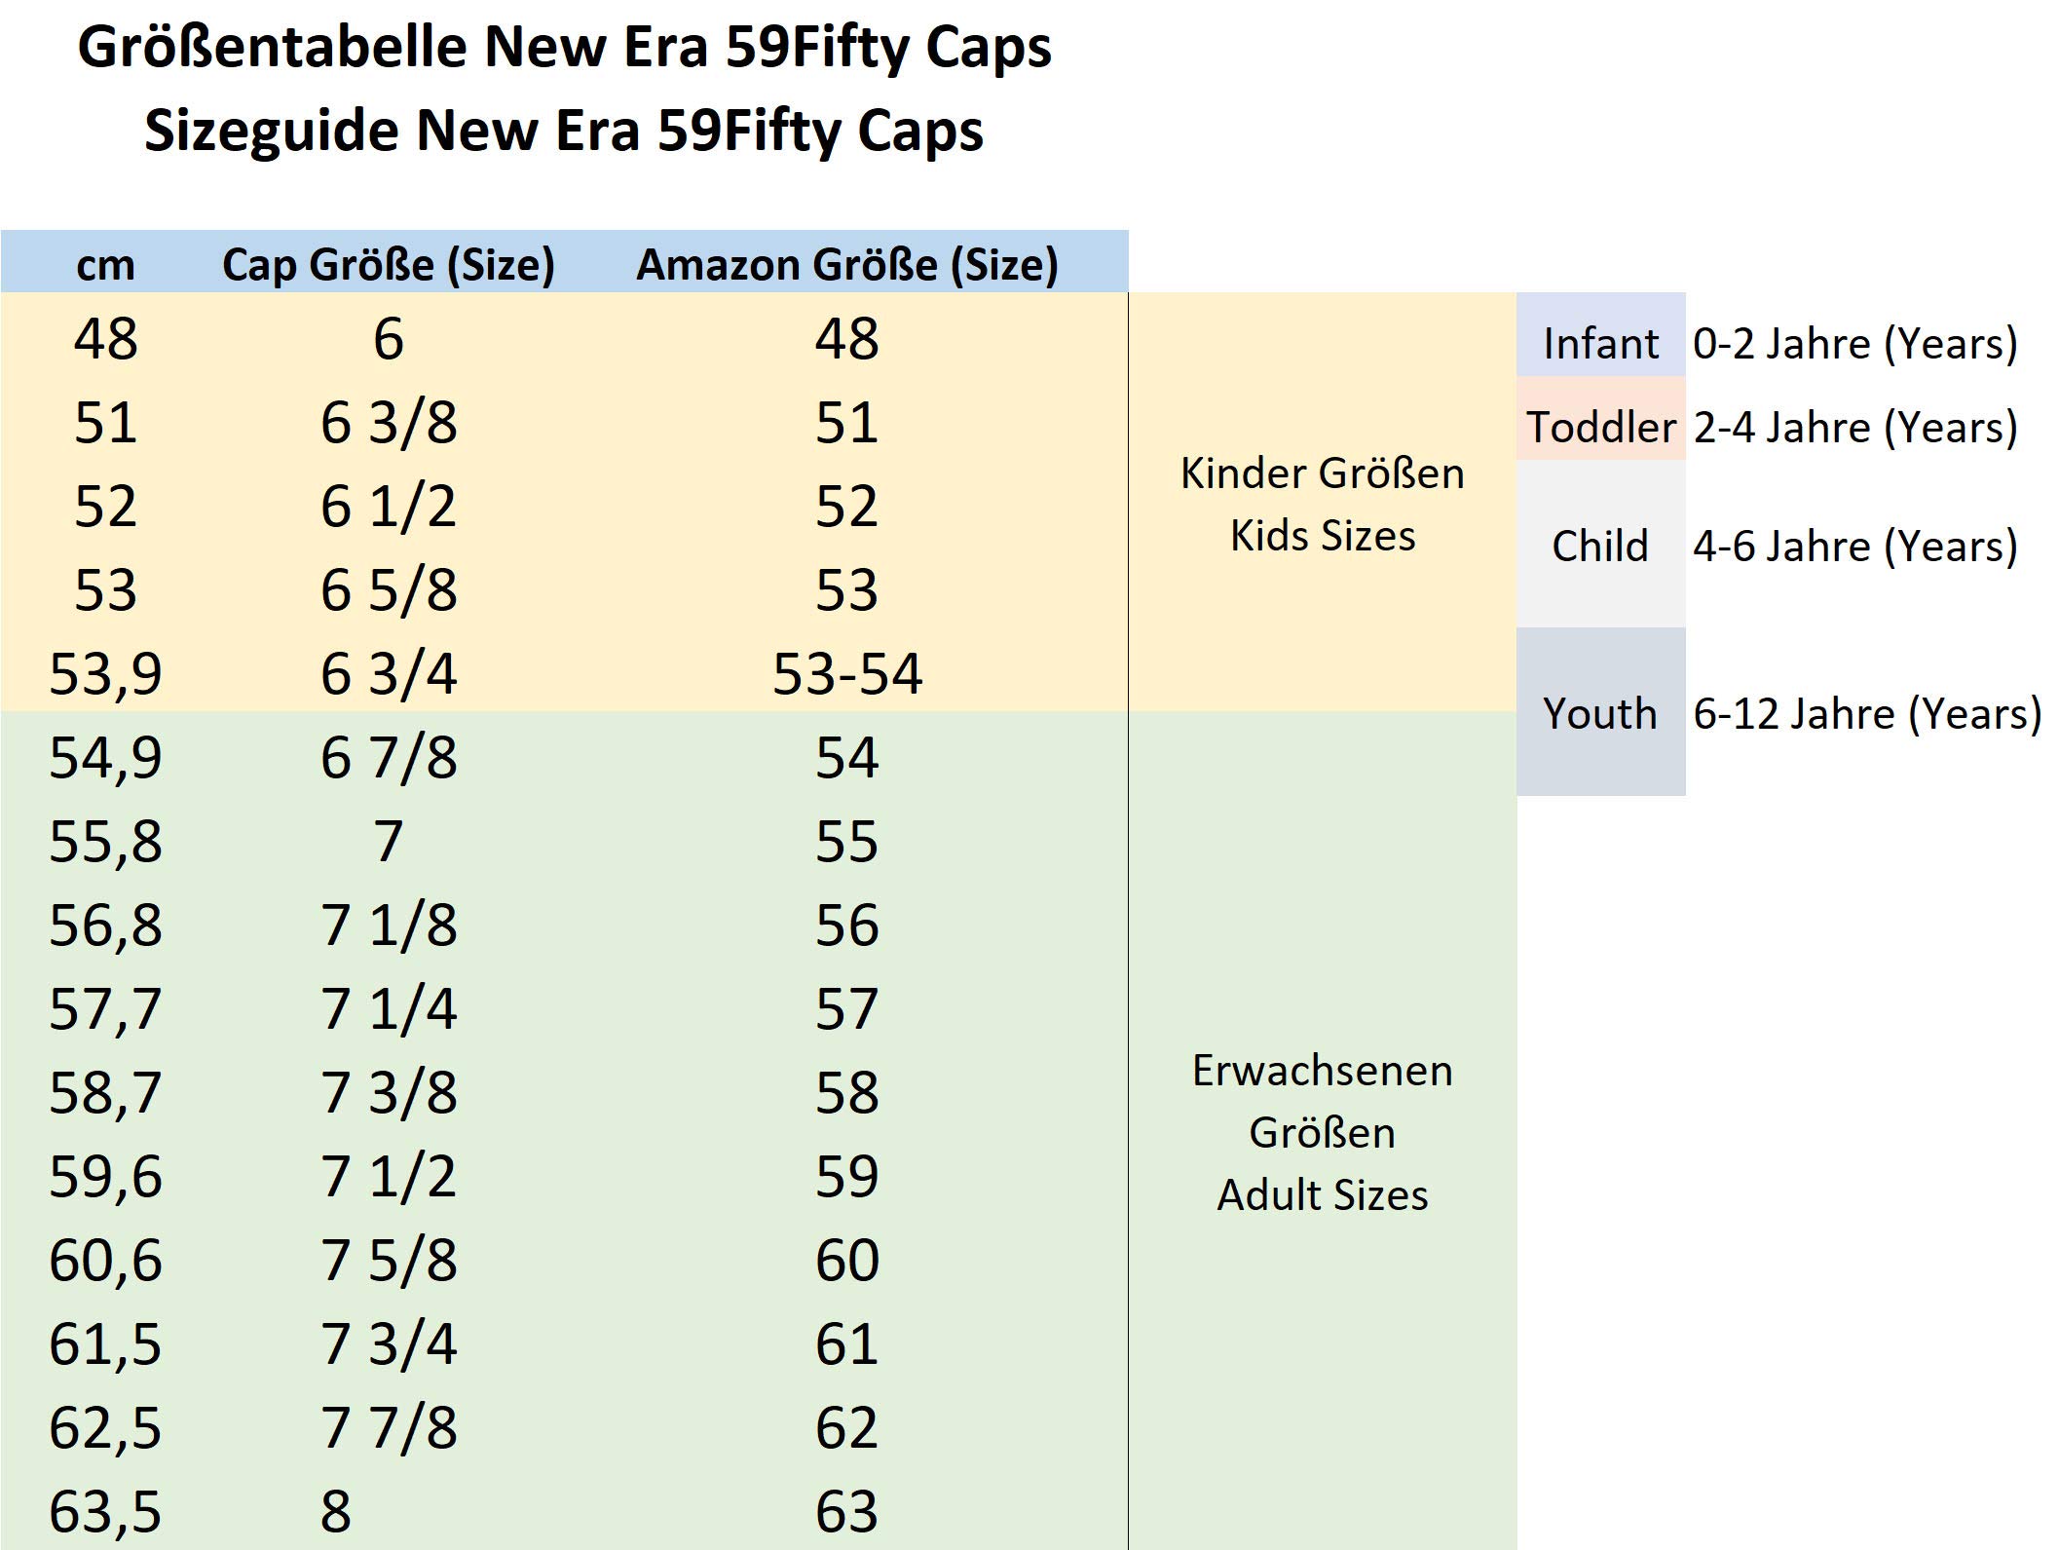2059x1550 pixels.
Task: Click the Amazon size '53-54' cell
Action: point(846,673)
